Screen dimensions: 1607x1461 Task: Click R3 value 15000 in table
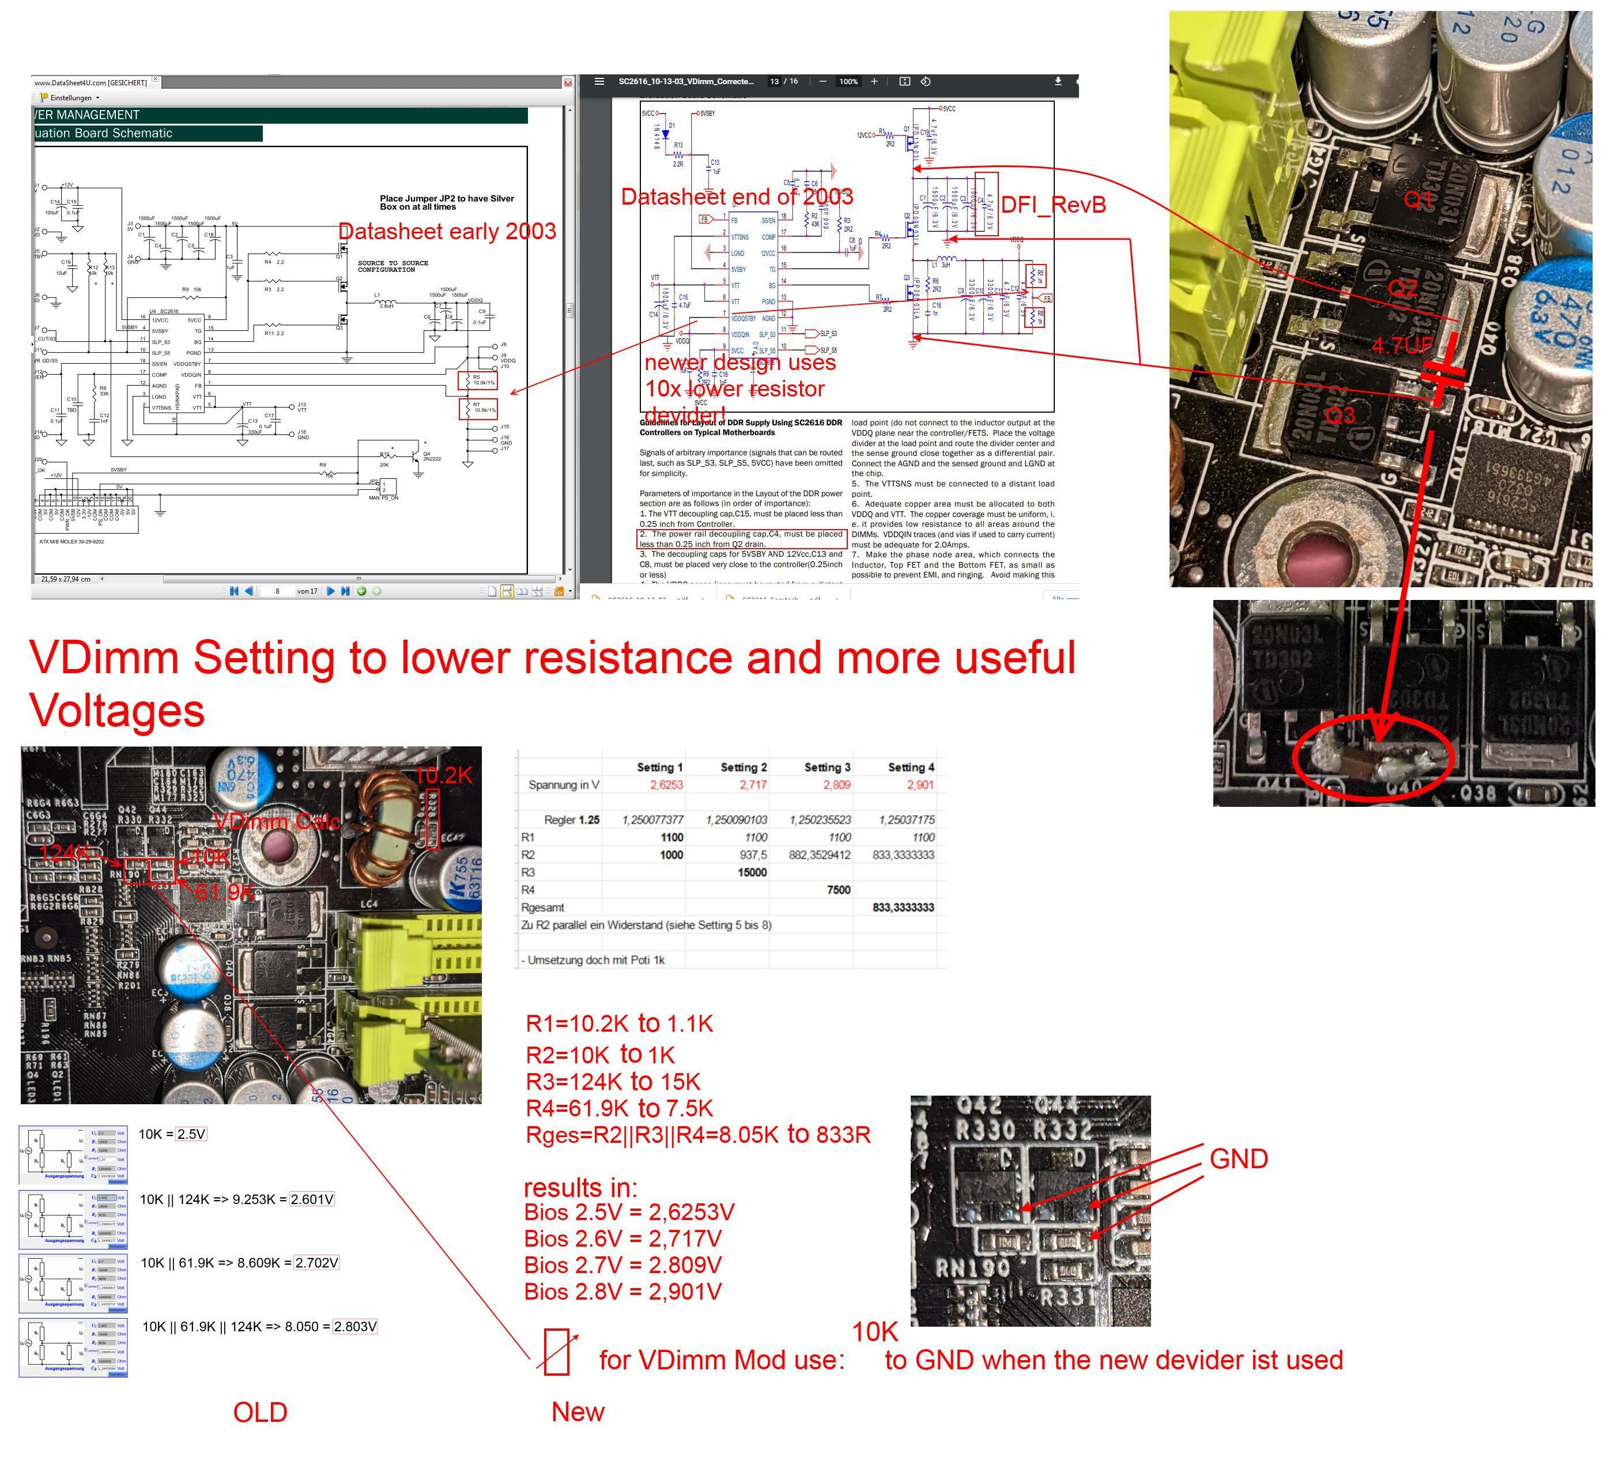752,872
